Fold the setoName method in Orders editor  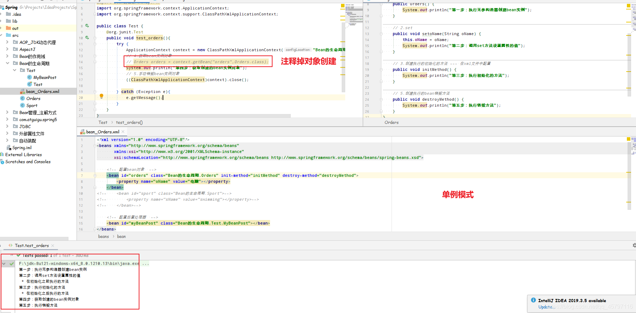pos(381,34)
